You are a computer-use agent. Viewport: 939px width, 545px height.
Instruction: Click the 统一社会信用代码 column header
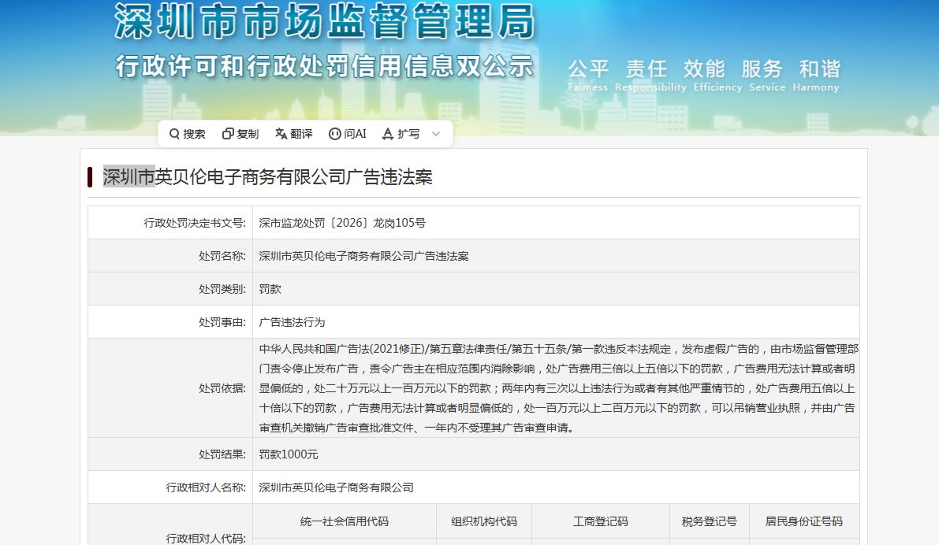[345, 521]
